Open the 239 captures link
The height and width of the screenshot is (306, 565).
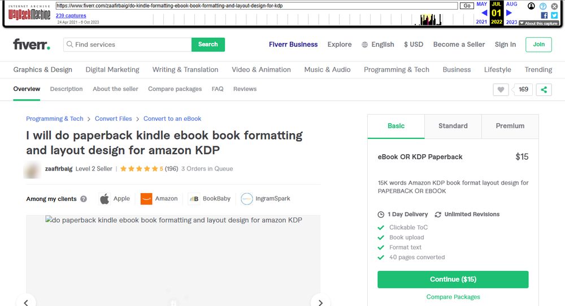click(71, 15)
